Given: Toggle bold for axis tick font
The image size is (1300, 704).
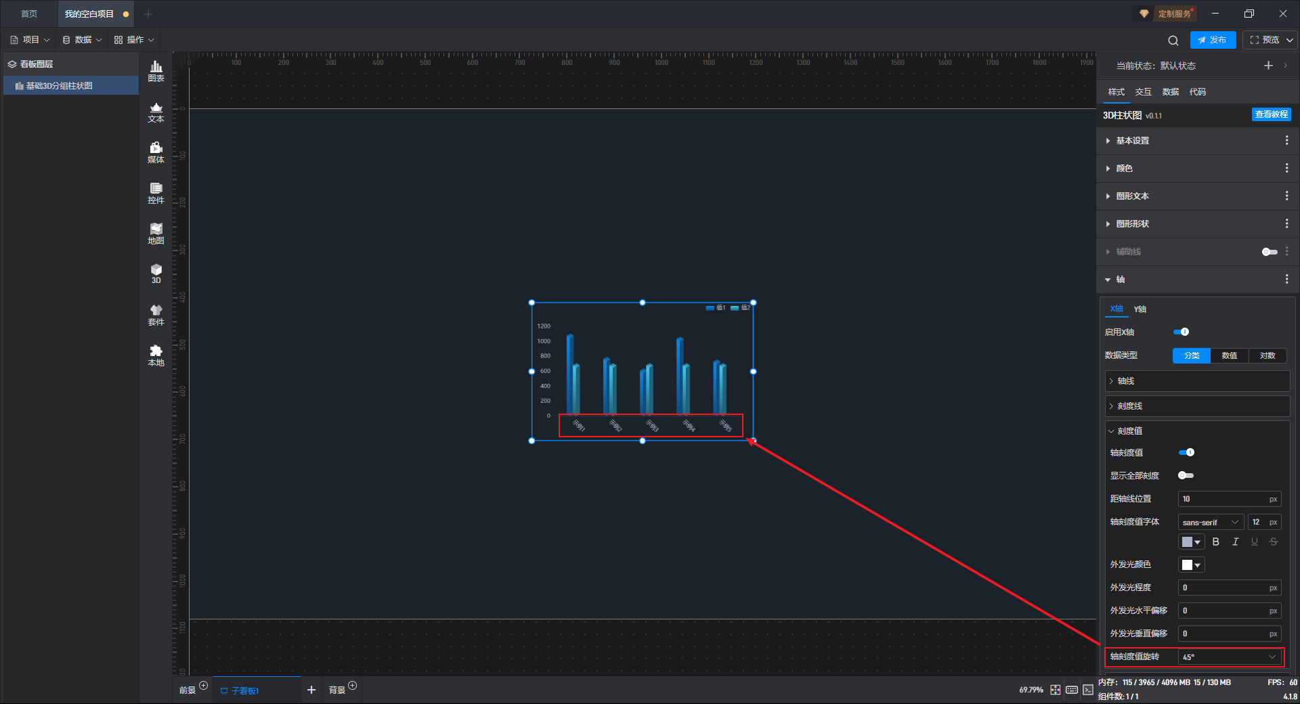Looking at the screenshot, I should point(1216,542).
